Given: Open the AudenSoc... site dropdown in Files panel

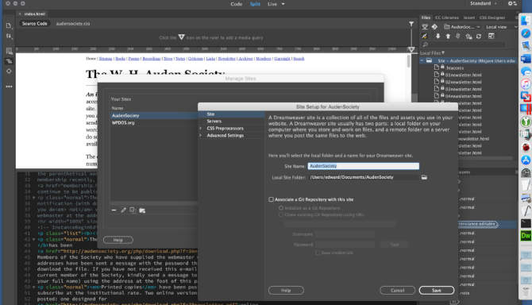Looking at the screenshot, I should pyautogui.click(x=462, y=27).
